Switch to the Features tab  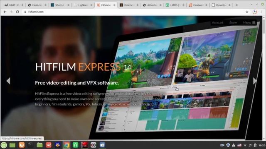(37, 5)
